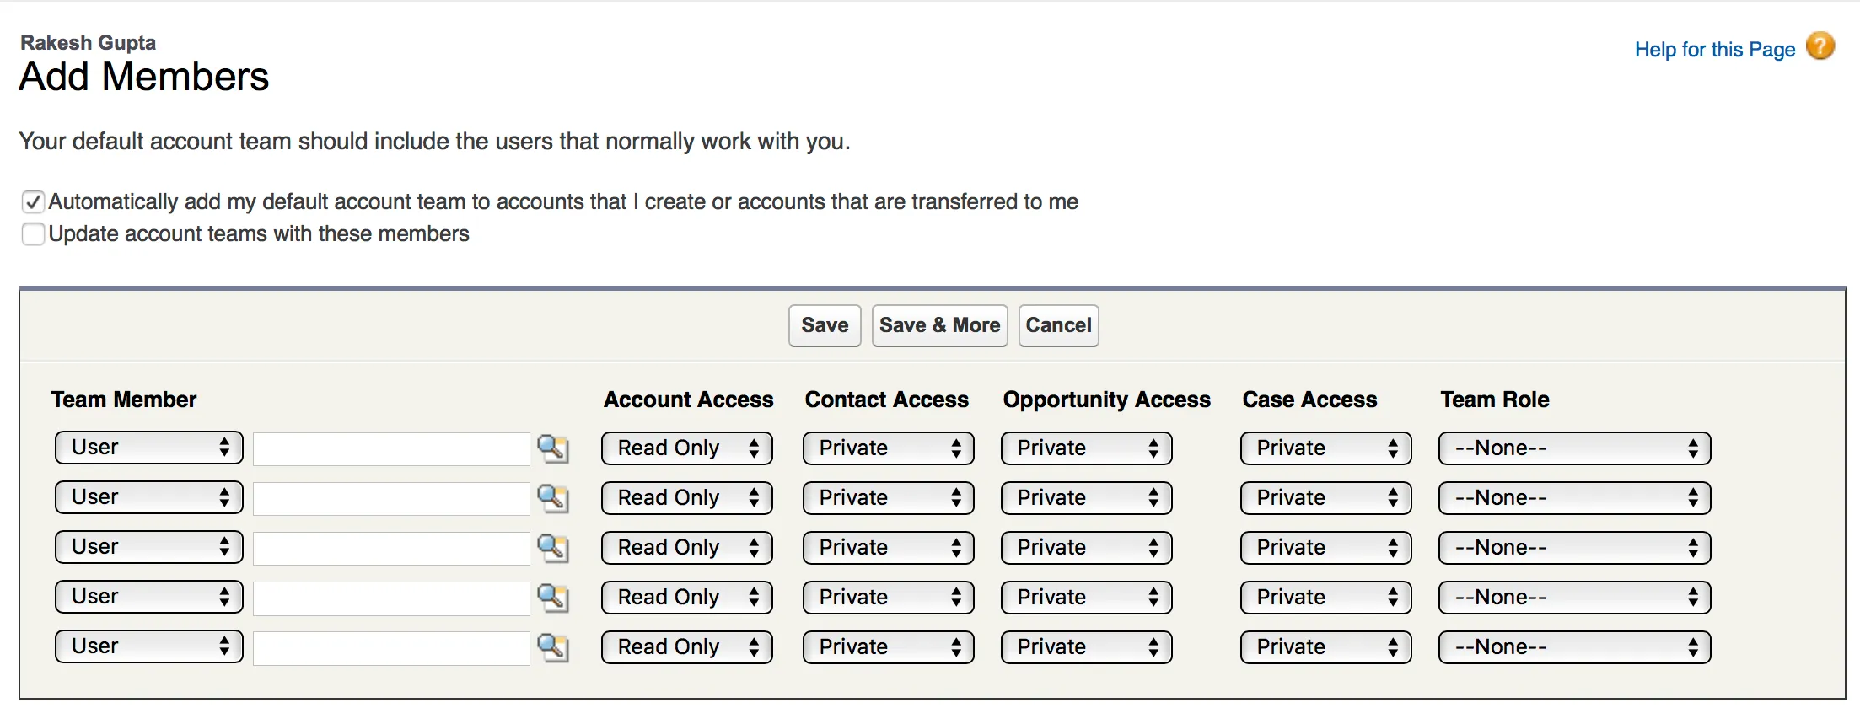Image resolution: width=1860 pixels, height=708 pixels.
Task: Click first row team member name field
Action: click(391, 449)
